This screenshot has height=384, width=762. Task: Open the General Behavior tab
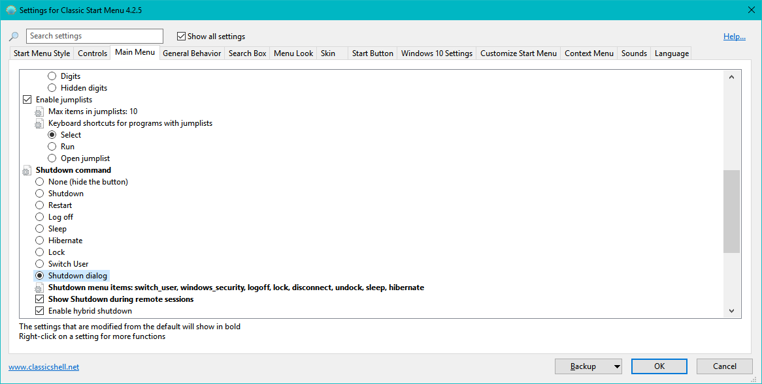click(191, 53)
